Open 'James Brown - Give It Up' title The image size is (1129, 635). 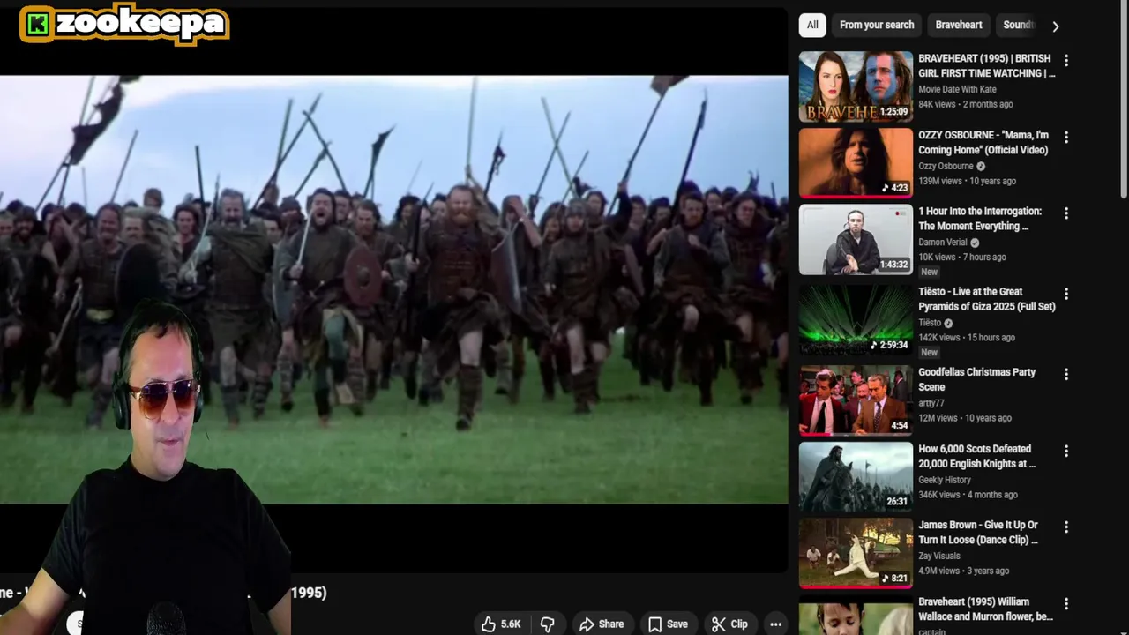click(978, 532)
